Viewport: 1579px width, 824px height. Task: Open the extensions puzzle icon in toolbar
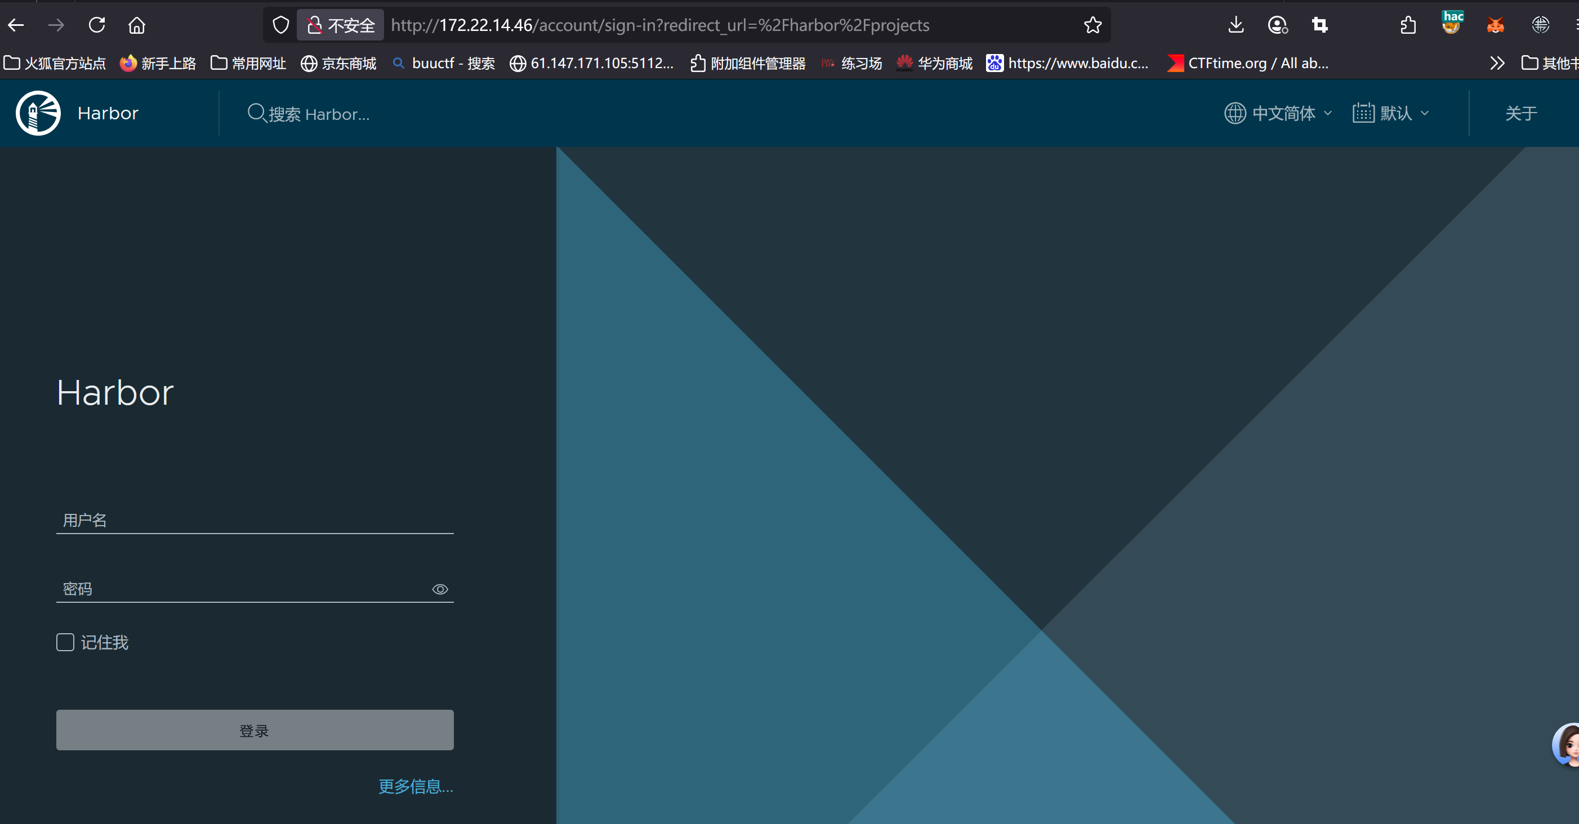pos(1408,25)
